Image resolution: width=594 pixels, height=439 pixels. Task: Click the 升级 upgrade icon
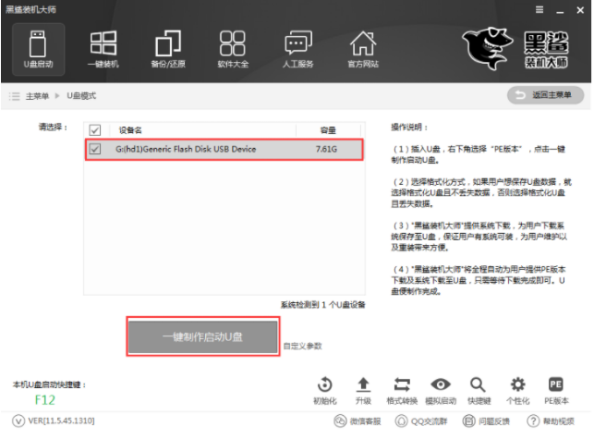(x=363, y=390)
